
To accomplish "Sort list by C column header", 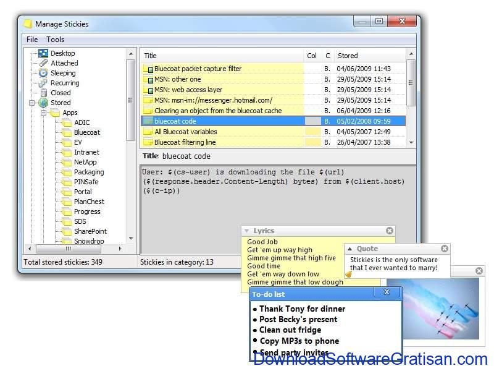I will (328, 56).
